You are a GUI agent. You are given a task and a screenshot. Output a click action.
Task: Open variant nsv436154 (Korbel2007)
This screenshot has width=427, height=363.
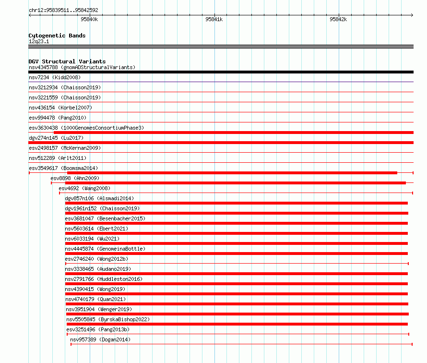pyautogui.click(x=60, y=108)
